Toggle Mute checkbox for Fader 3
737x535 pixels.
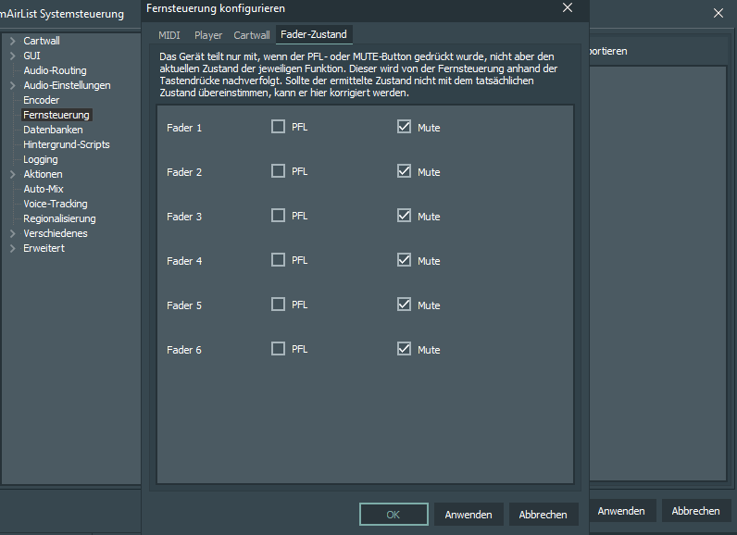pyautogui.click(x=404, y=216)
